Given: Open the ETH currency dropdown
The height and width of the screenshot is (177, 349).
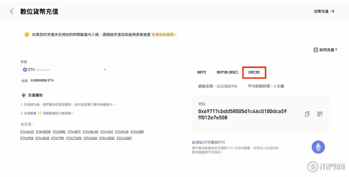Looking at the screenshot, I should (x=105, y=69).
